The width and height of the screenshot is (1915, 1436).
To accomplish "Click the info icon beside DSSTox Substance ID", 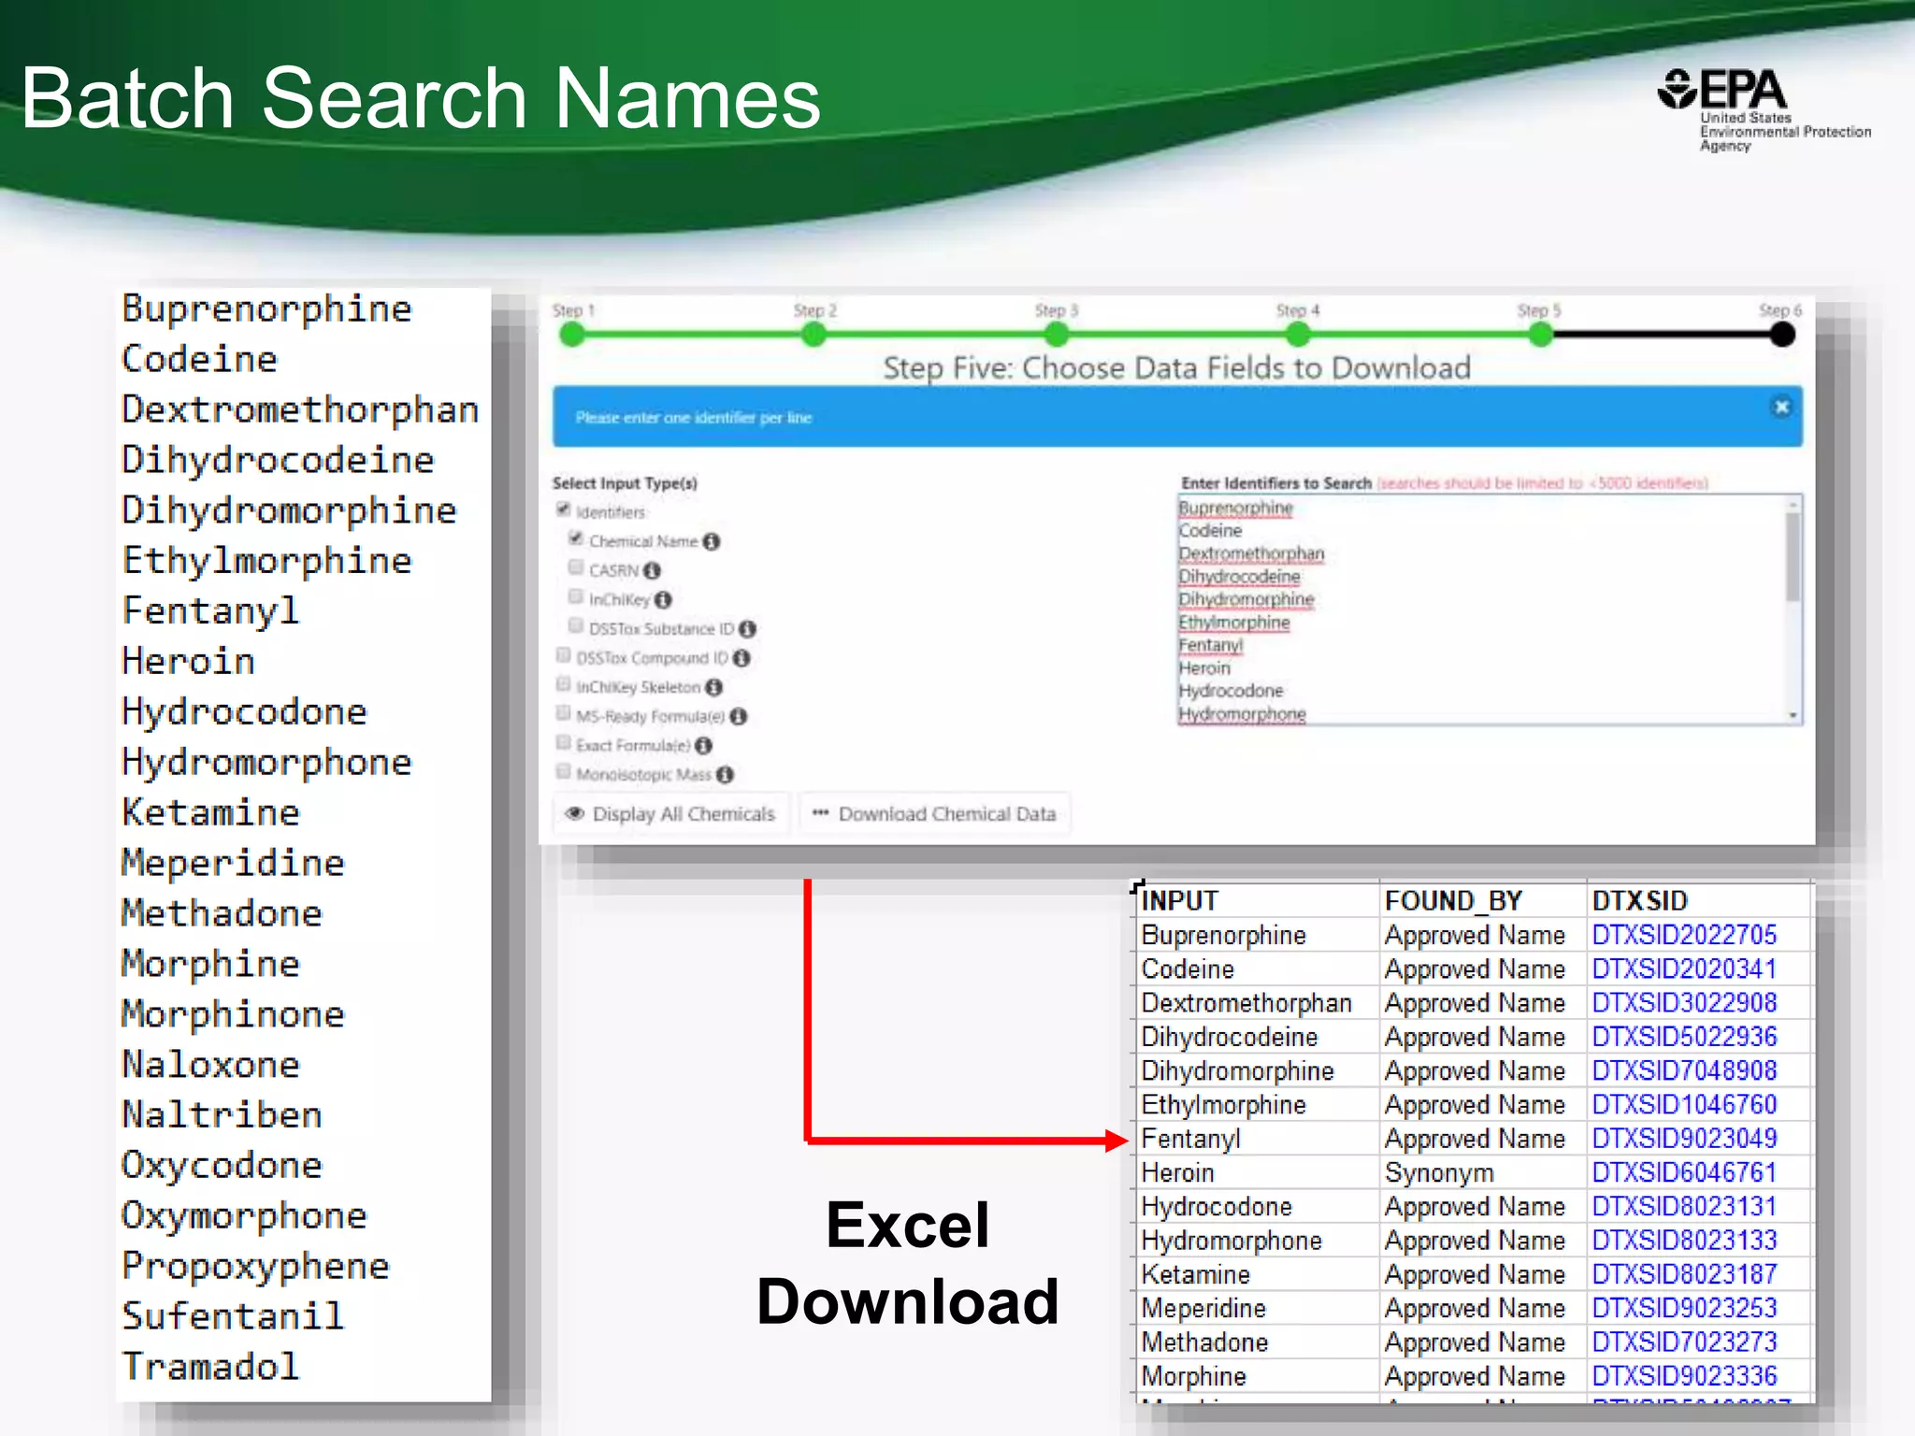I will tap(747, 629).
